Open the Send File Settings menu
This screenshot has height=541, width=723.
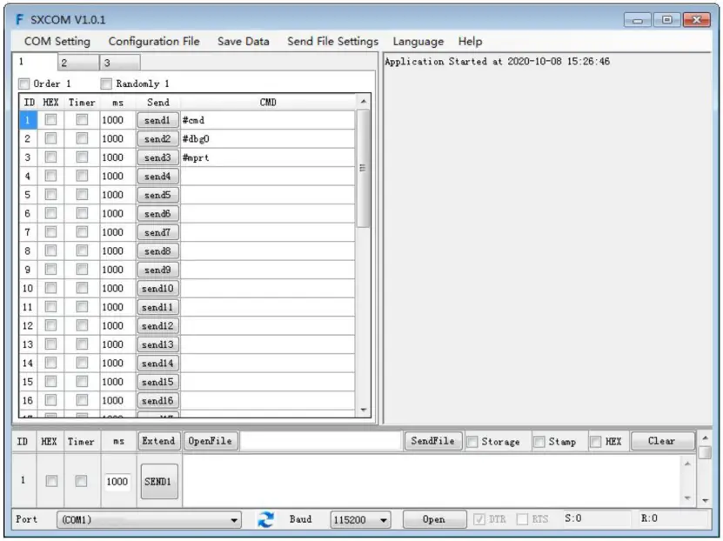(332, 41)
